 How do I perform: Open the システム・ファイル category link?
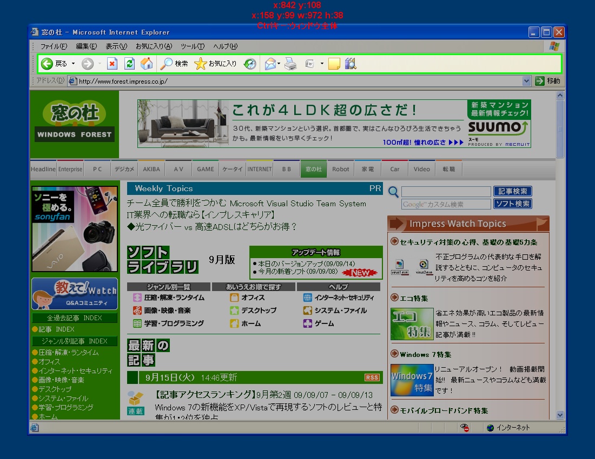click(340, 310)
